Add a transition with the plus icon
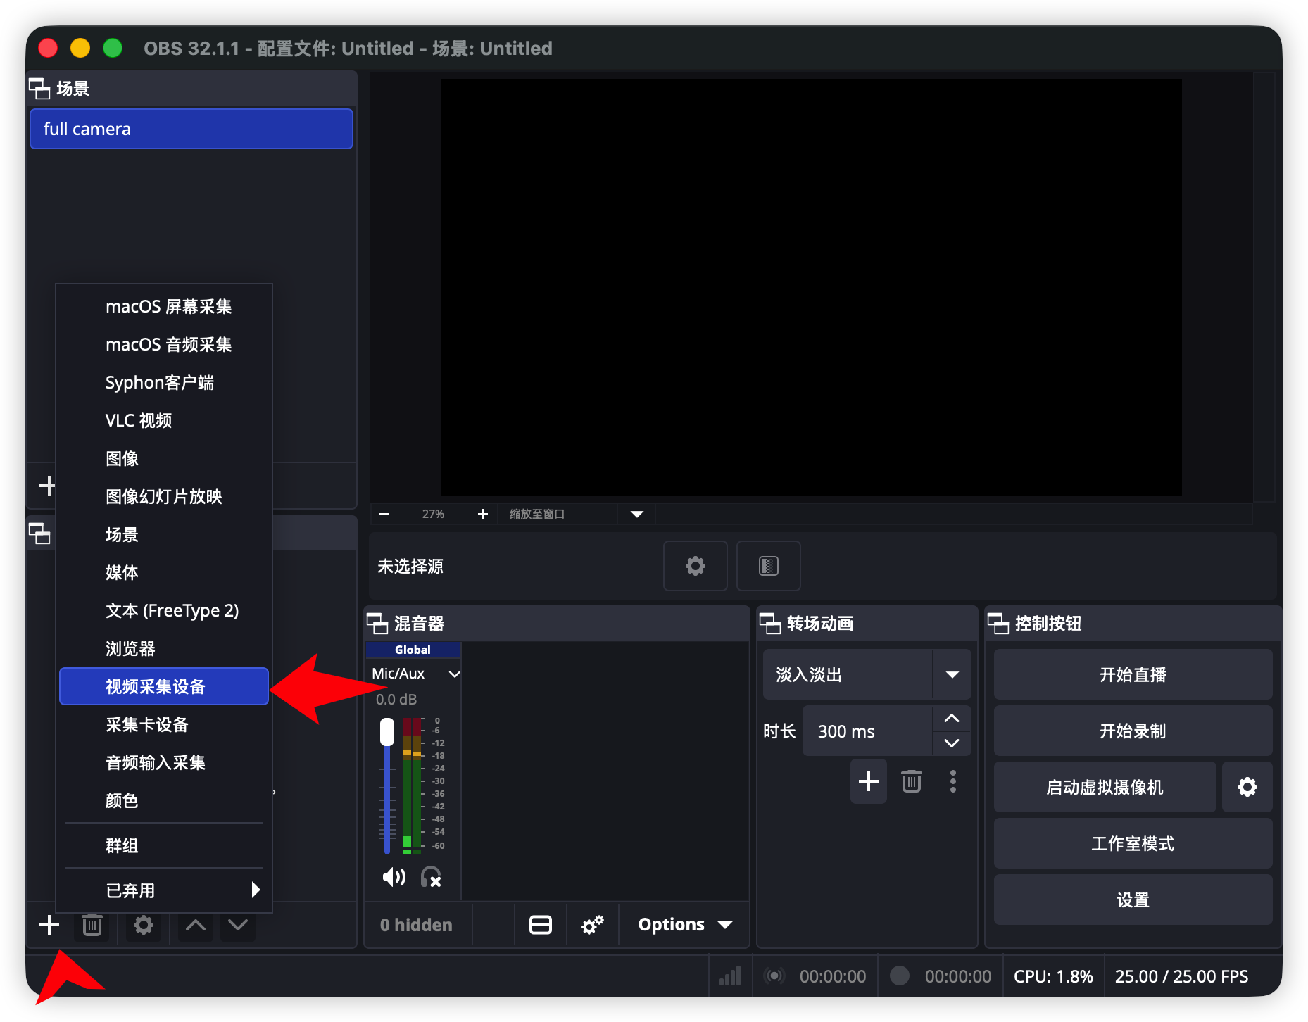The height and width of the screenshot is (1022, 1308). click(x=868, y=781)
